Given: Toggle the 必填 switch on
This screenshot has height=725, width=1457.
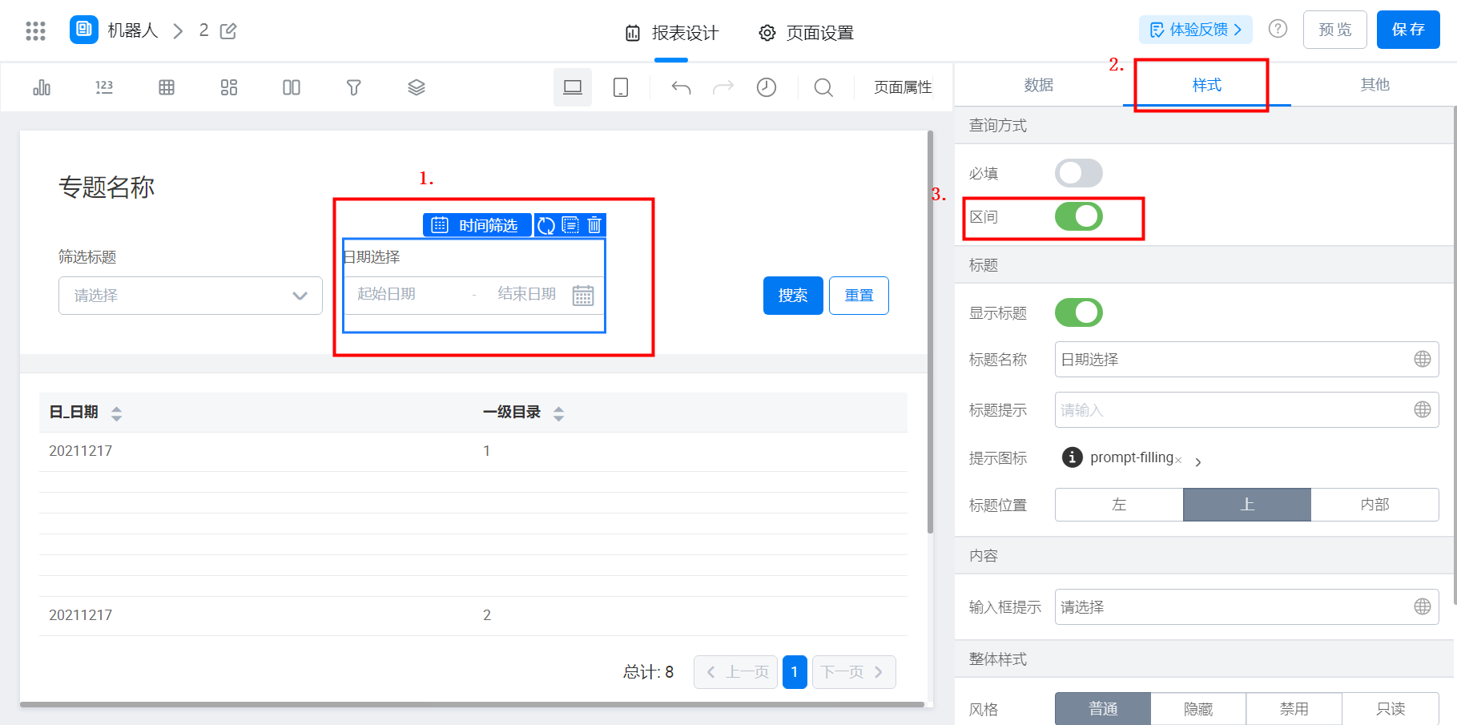Looking at the screenshot, I should tap(1078, 173).
